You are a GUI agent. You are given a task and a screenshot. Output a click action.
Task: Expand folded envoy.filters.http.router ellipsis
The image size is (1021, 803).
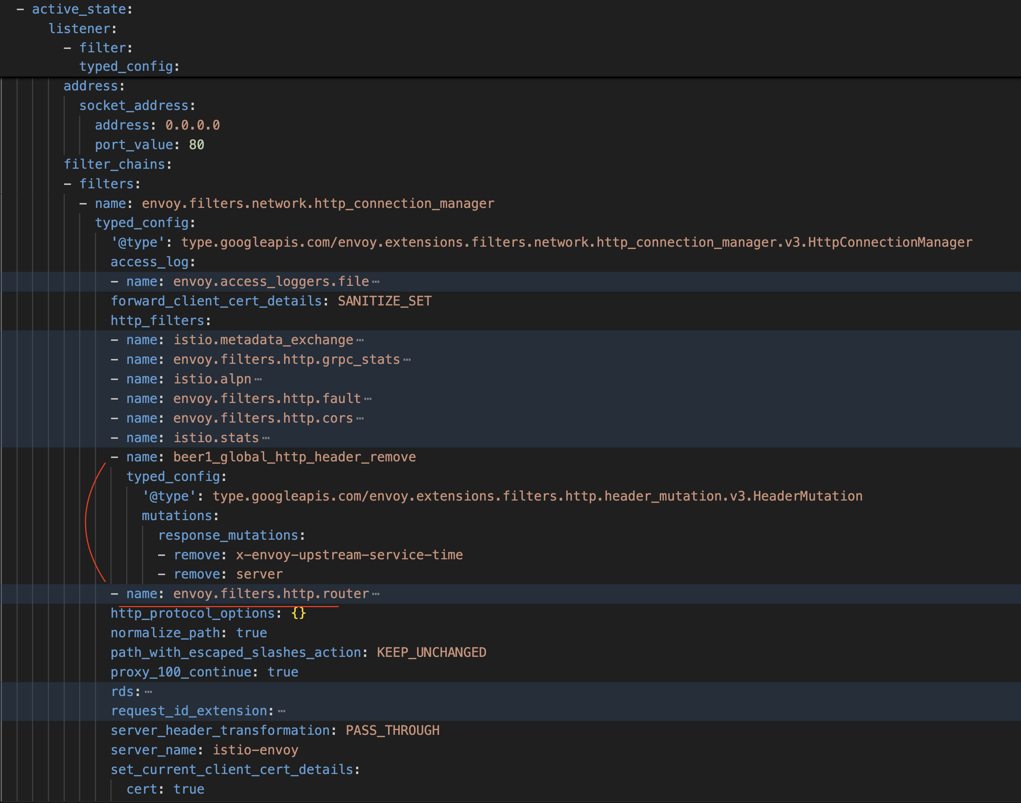375,594
